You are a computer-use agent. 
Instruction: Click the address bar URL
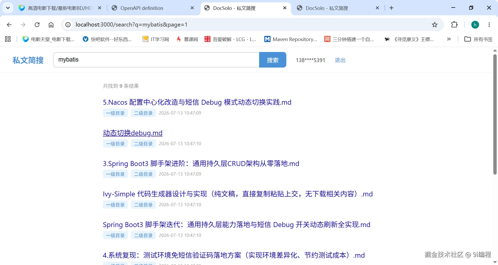pos(132,25)
